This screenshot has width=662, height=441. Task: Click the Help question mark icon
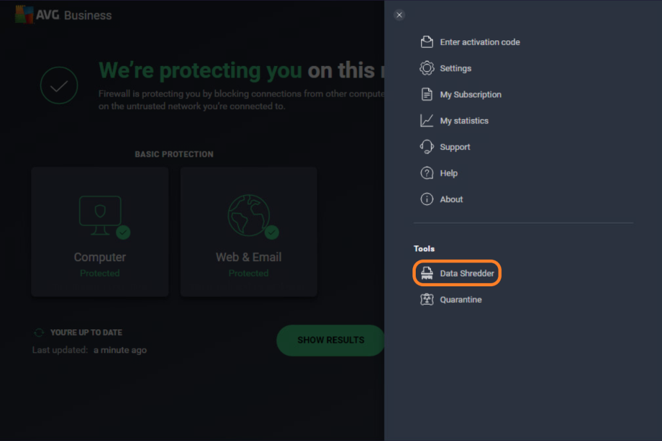(426, 173)
